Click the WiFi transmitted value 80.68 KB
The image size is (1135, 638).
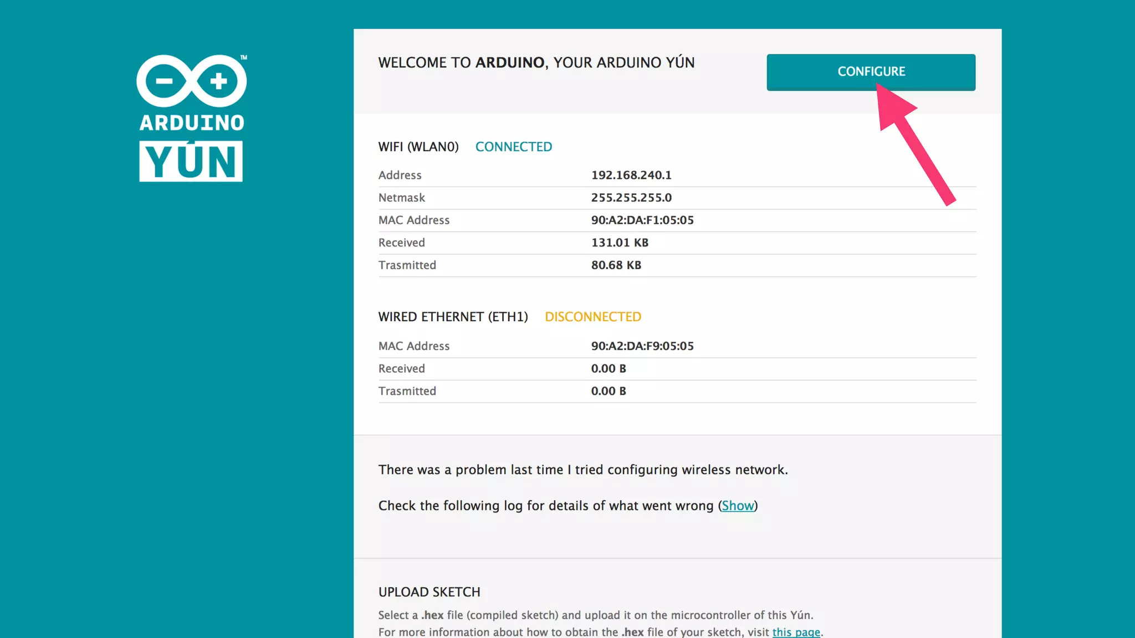coord(616,265)
